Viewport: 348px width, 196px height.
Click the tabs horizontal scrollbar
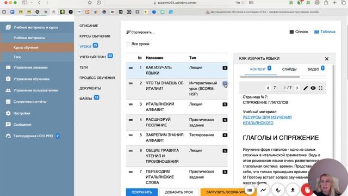point(270,77)
